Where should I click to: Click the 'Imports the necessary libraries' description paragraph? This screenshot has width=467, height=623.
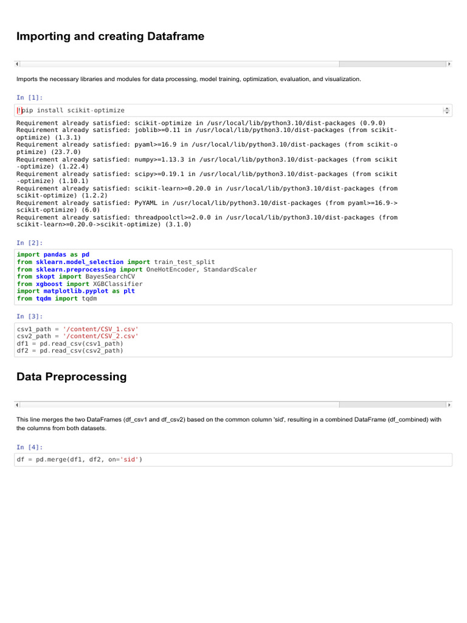point(189,79)
